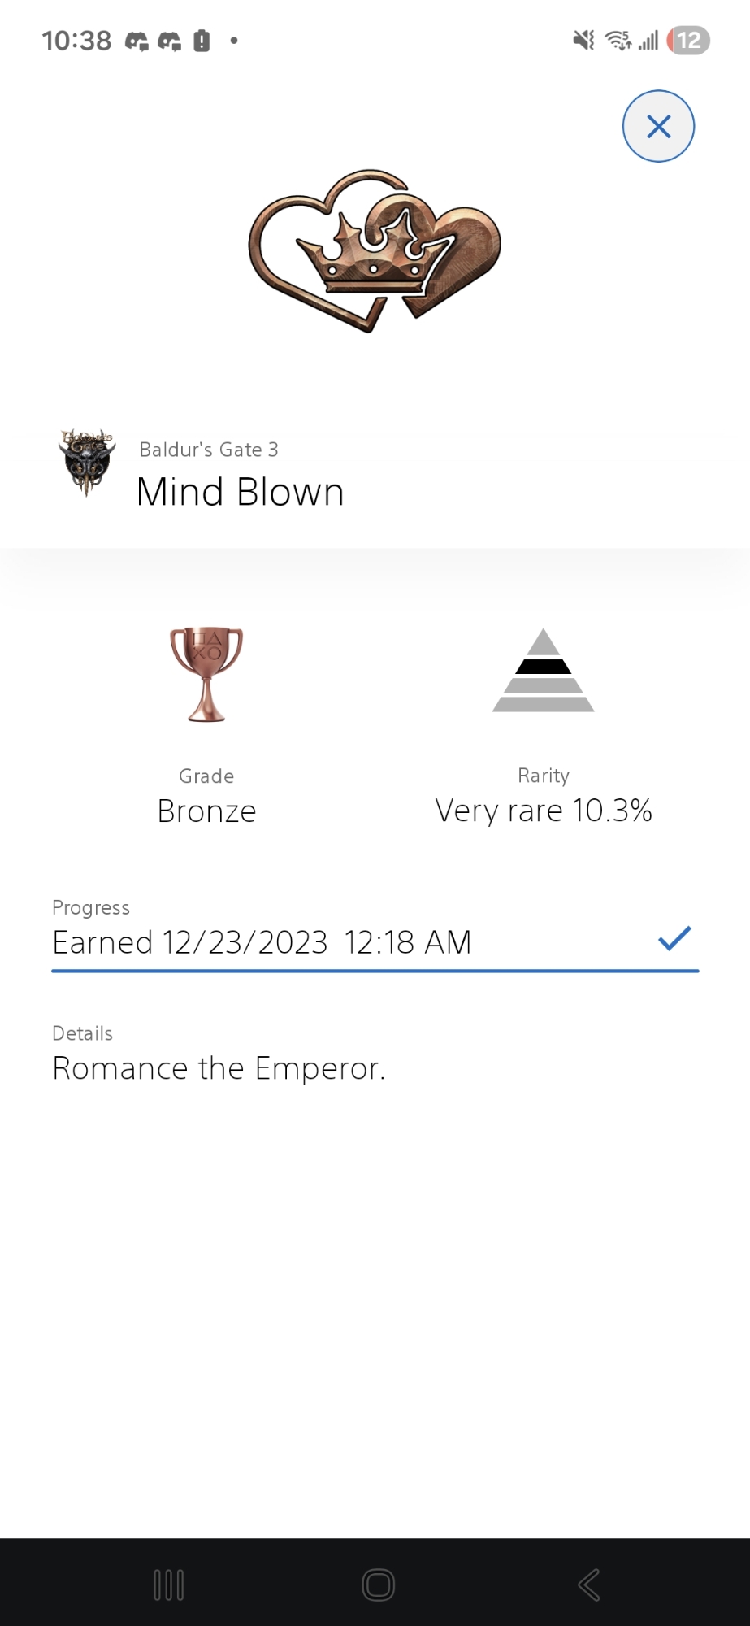Image resolution: width=750 pixels, height=1626 pixels.
Task: Tap the rarity pyramid icon
Action: click(x=543, y=671)
